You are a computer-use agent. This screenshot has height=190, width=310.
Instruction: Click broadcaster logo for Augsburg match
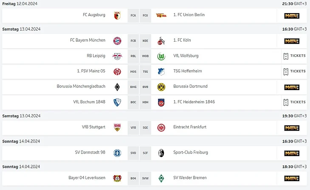292,16
